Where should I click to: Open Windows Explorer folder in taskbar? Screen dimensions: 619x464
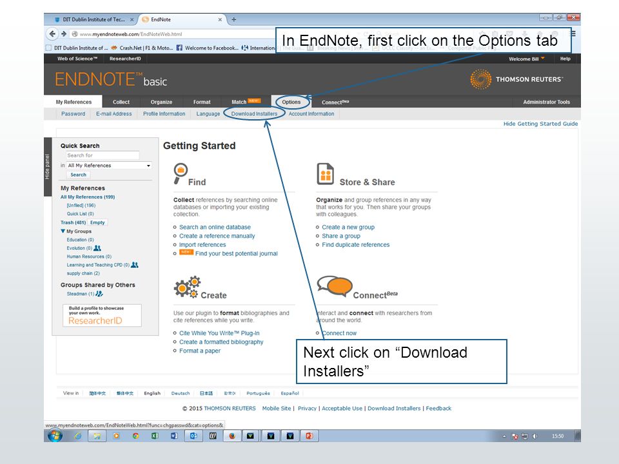[97, 436]
